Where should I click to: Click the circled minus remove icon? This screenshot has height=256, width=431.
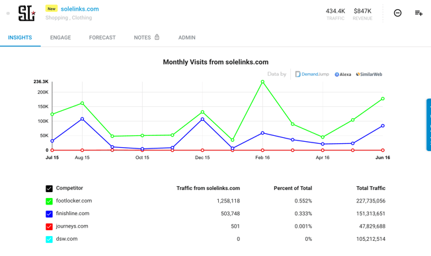tap(397, 13)
